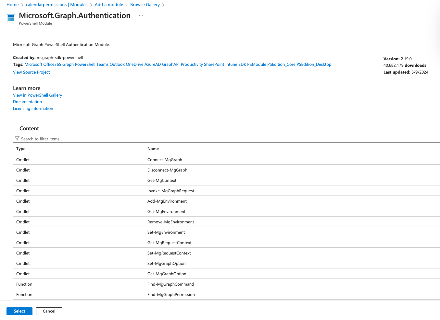Open Licensing information link
Image resolution: width=440 pixels, height=320 pixels.
pyautogui.click(x=33, y=109)
